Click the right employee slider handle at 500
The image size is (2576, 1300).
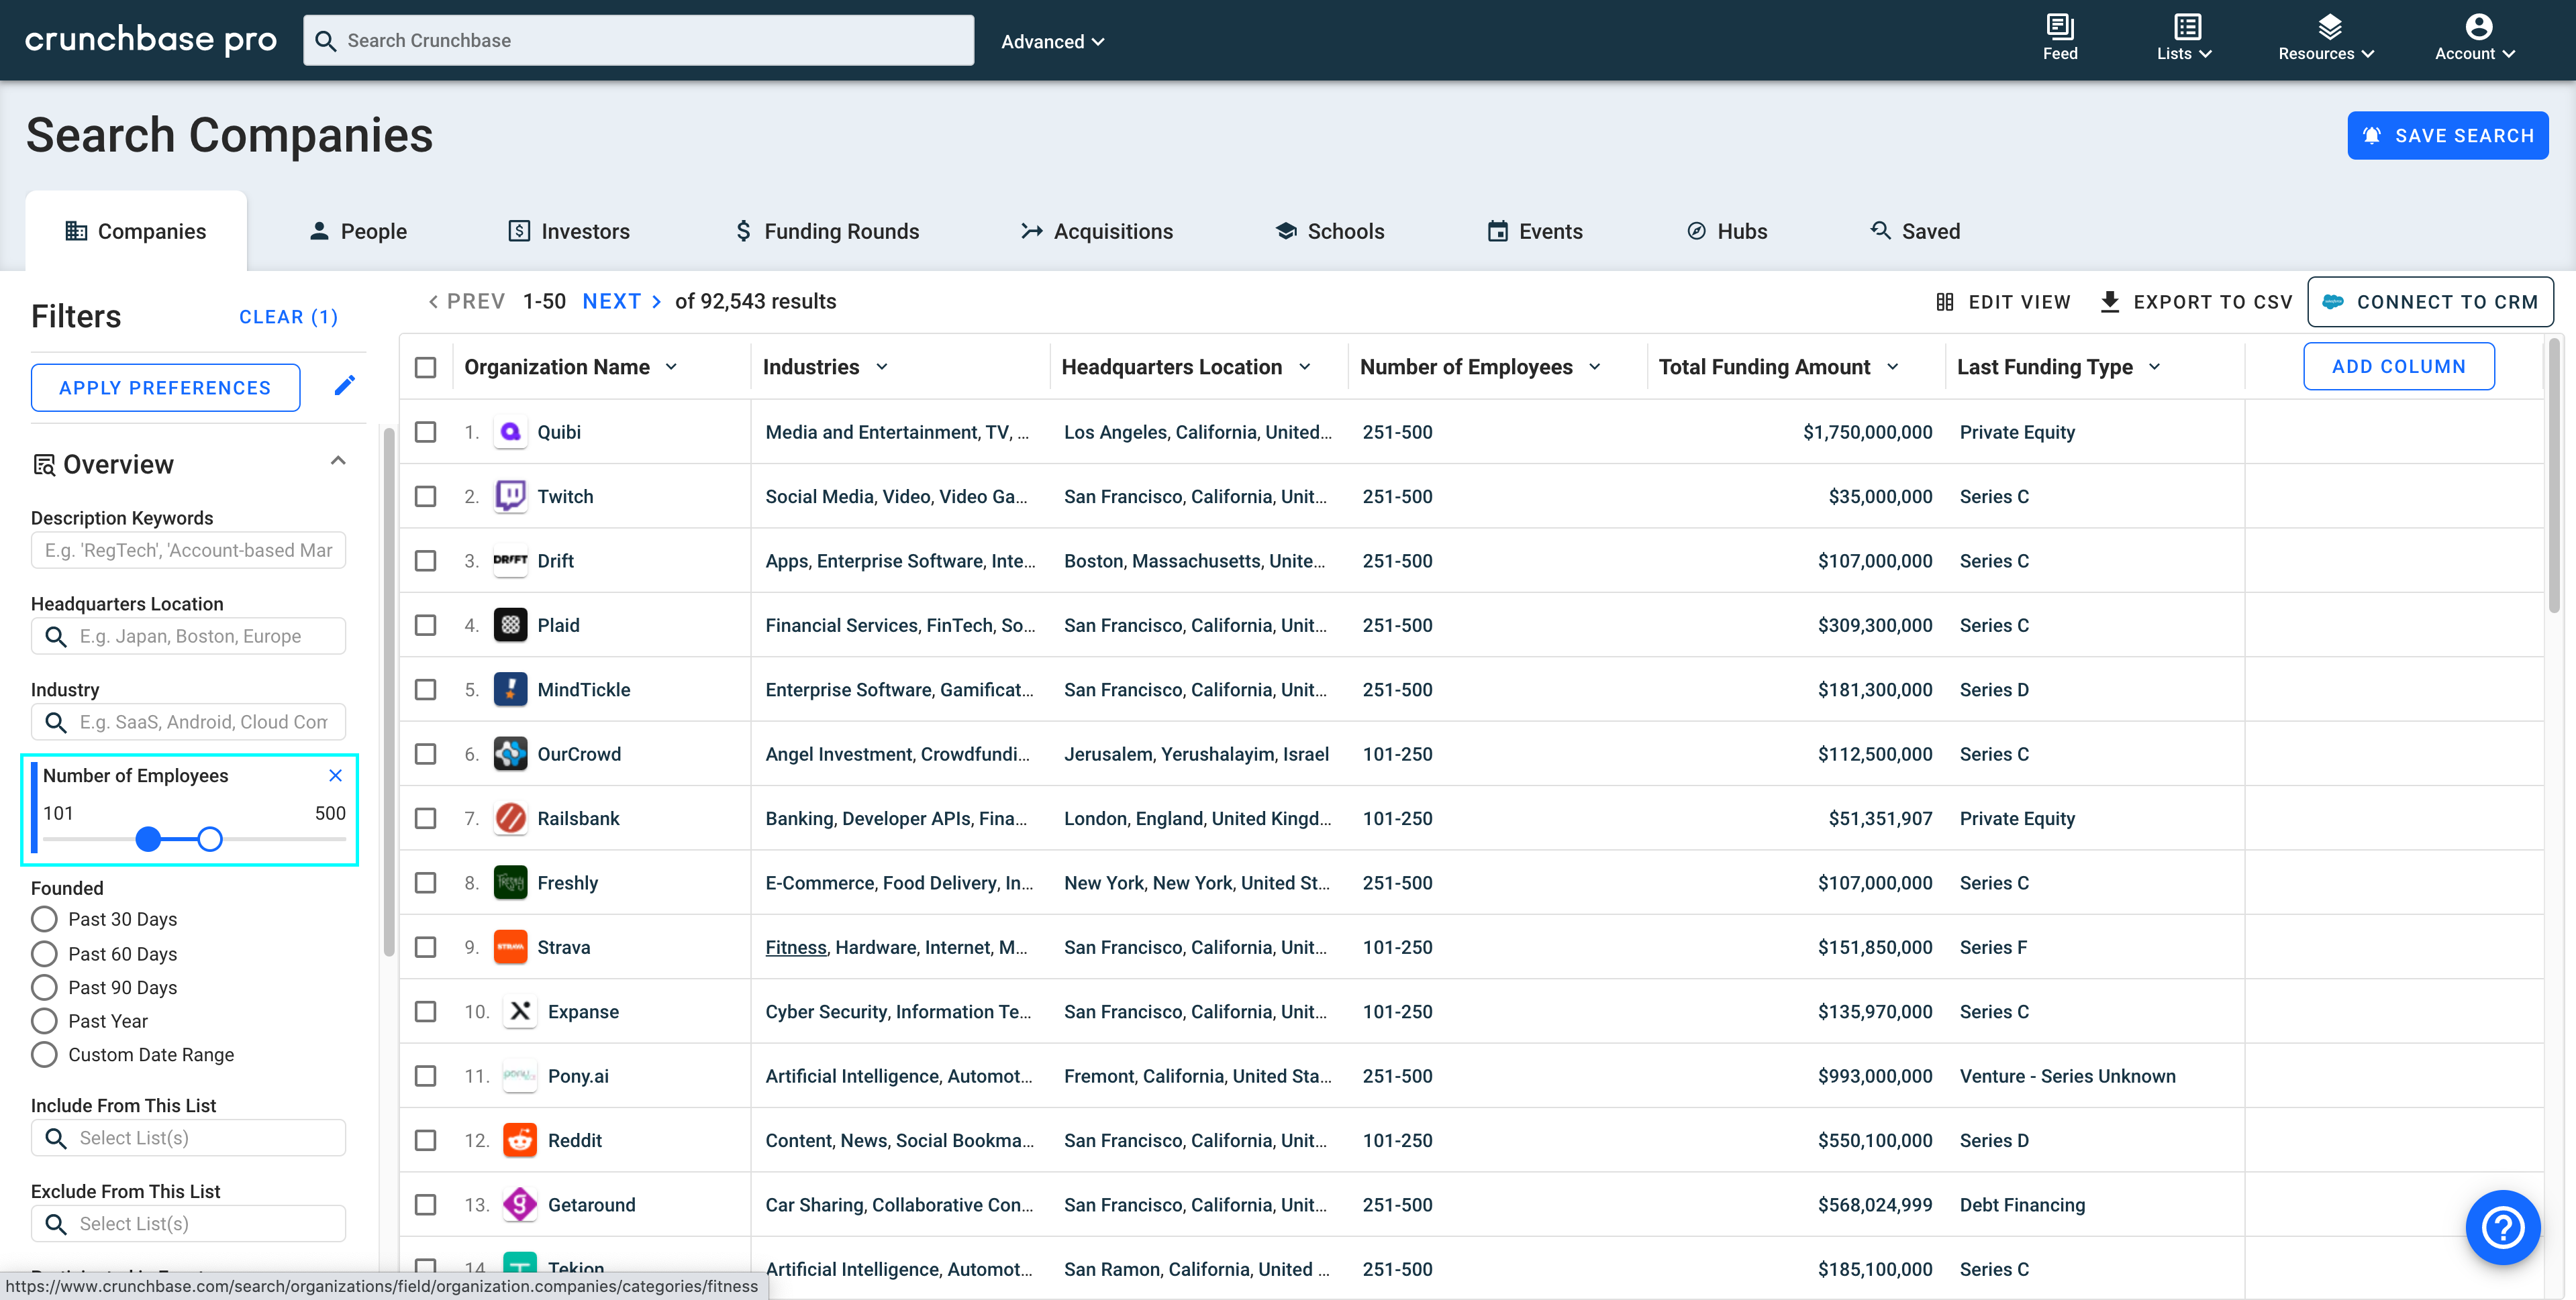(x=210, y=839)
